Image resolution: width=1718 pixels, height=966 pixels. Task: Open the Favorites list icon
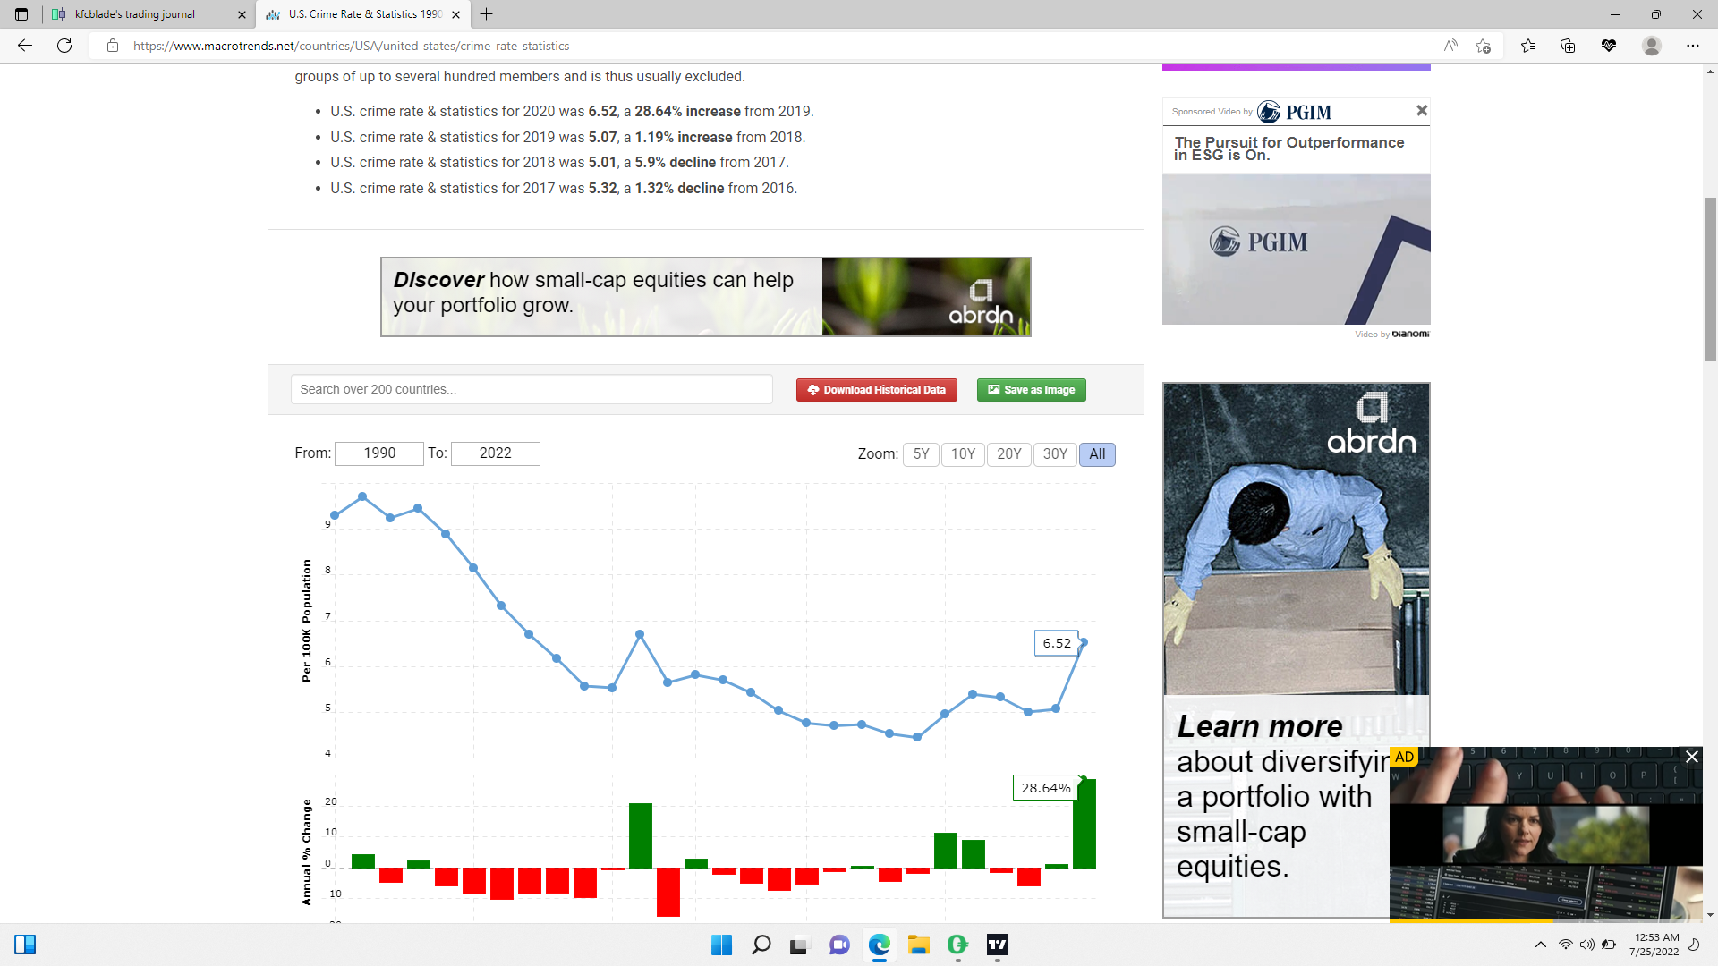click(x=1528, y=46)
